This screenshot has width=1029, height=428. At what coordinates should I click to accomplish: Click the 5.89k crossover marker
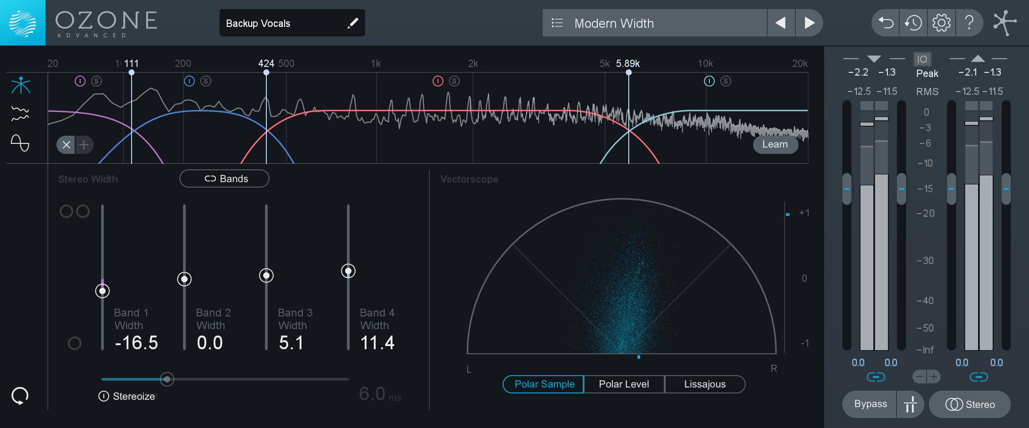[628, 72]
